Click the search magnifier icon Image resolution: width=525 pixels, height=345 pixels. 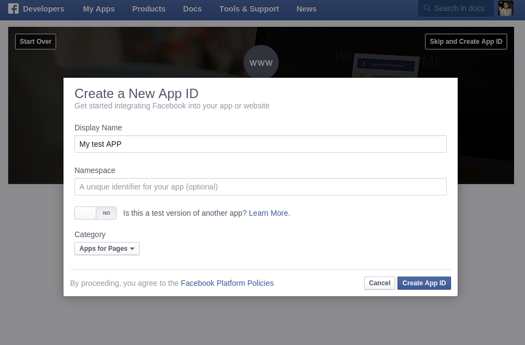click(427, 8)
